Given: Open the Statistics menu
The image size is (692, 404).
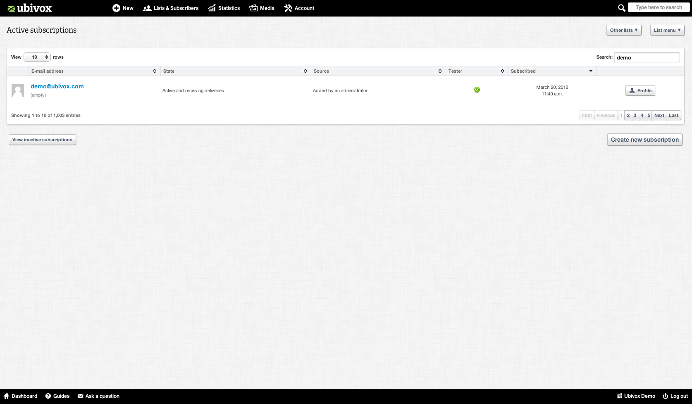Looking at the screenshot, I should pos(224,8).
